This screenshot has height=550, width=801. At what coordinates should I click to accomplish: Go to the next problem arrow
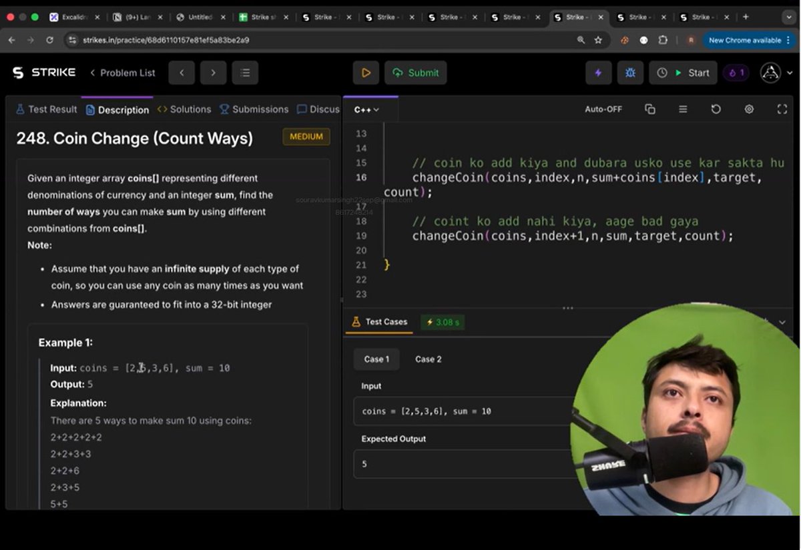pyautogui.click(x=213, y=73)
